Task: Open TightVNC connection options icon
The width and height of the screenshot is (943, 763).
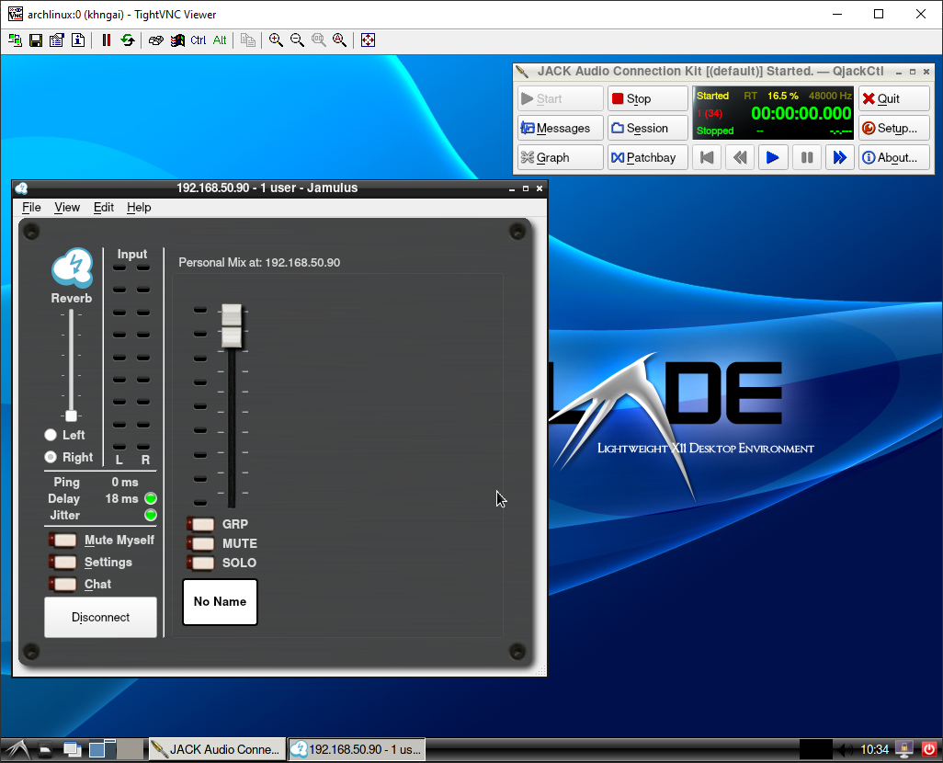Action: (57, 40)
